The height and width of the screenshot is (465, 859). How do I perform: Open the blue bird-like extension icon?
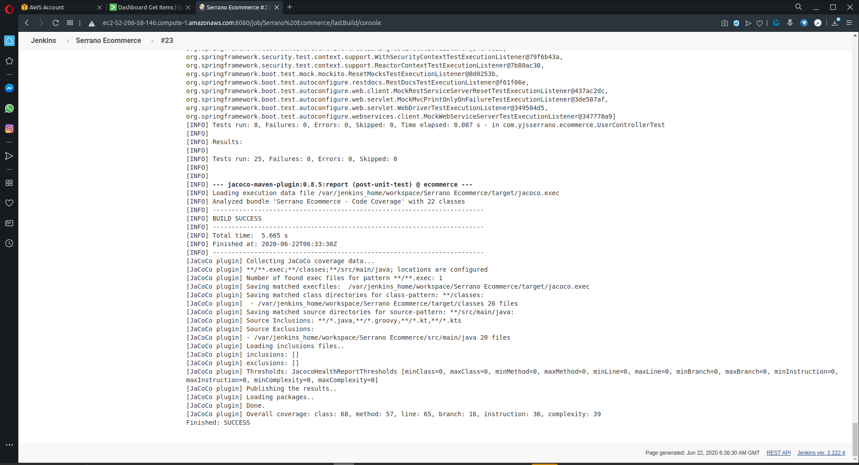point(776,23)
